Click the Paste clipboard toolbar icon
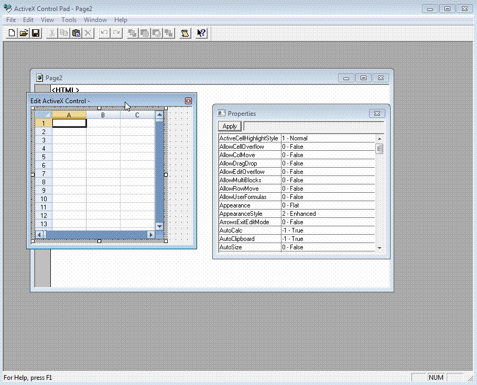 (x=76, y=33)
